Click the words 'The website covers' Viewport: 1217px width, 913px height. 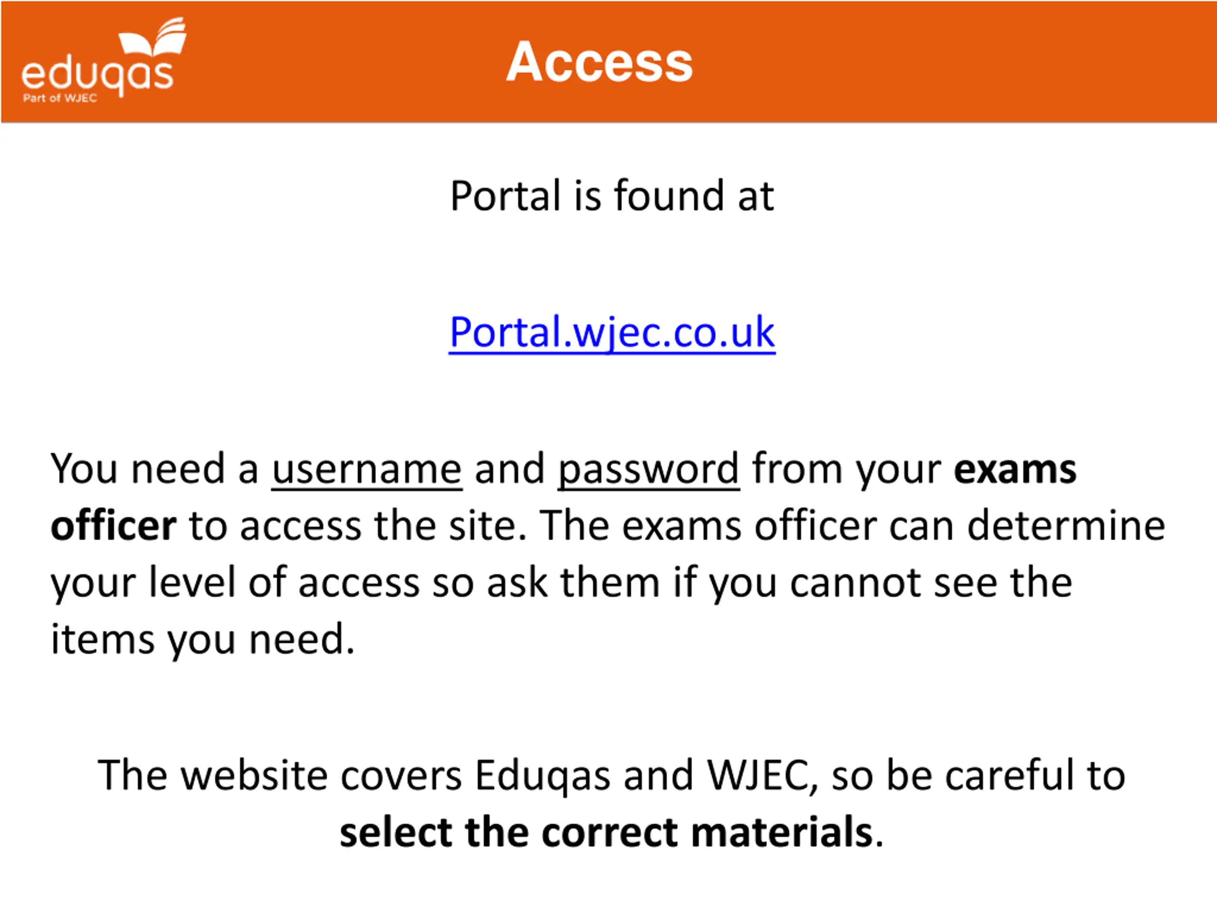(280, 776)
